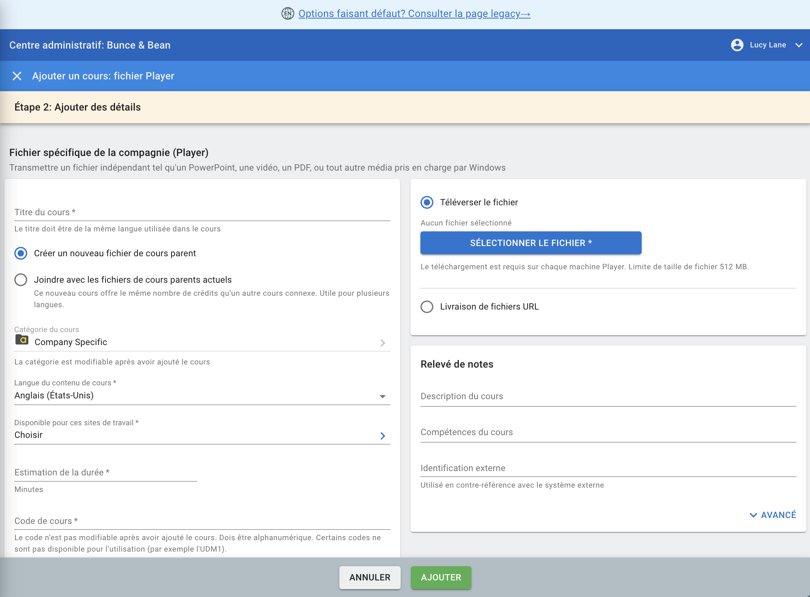
Task: Click into the Titre du cours field
Action: tap(202, 212)
